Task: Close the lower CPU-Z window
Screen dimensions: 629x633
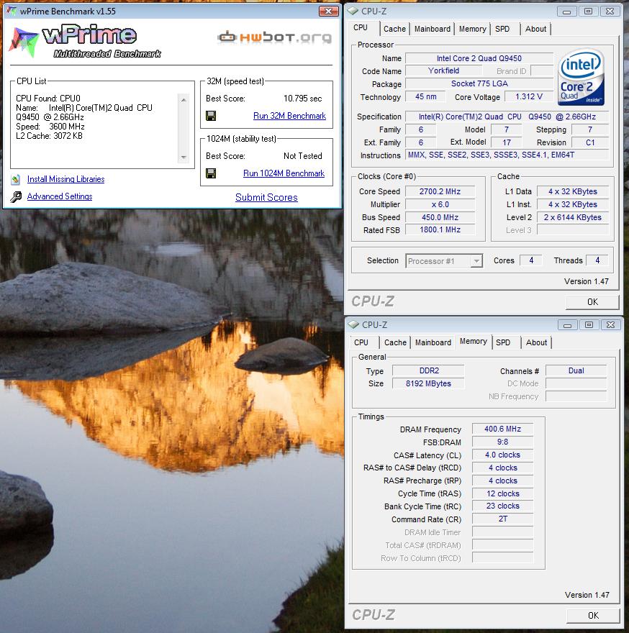Action: tap(611, 325)
